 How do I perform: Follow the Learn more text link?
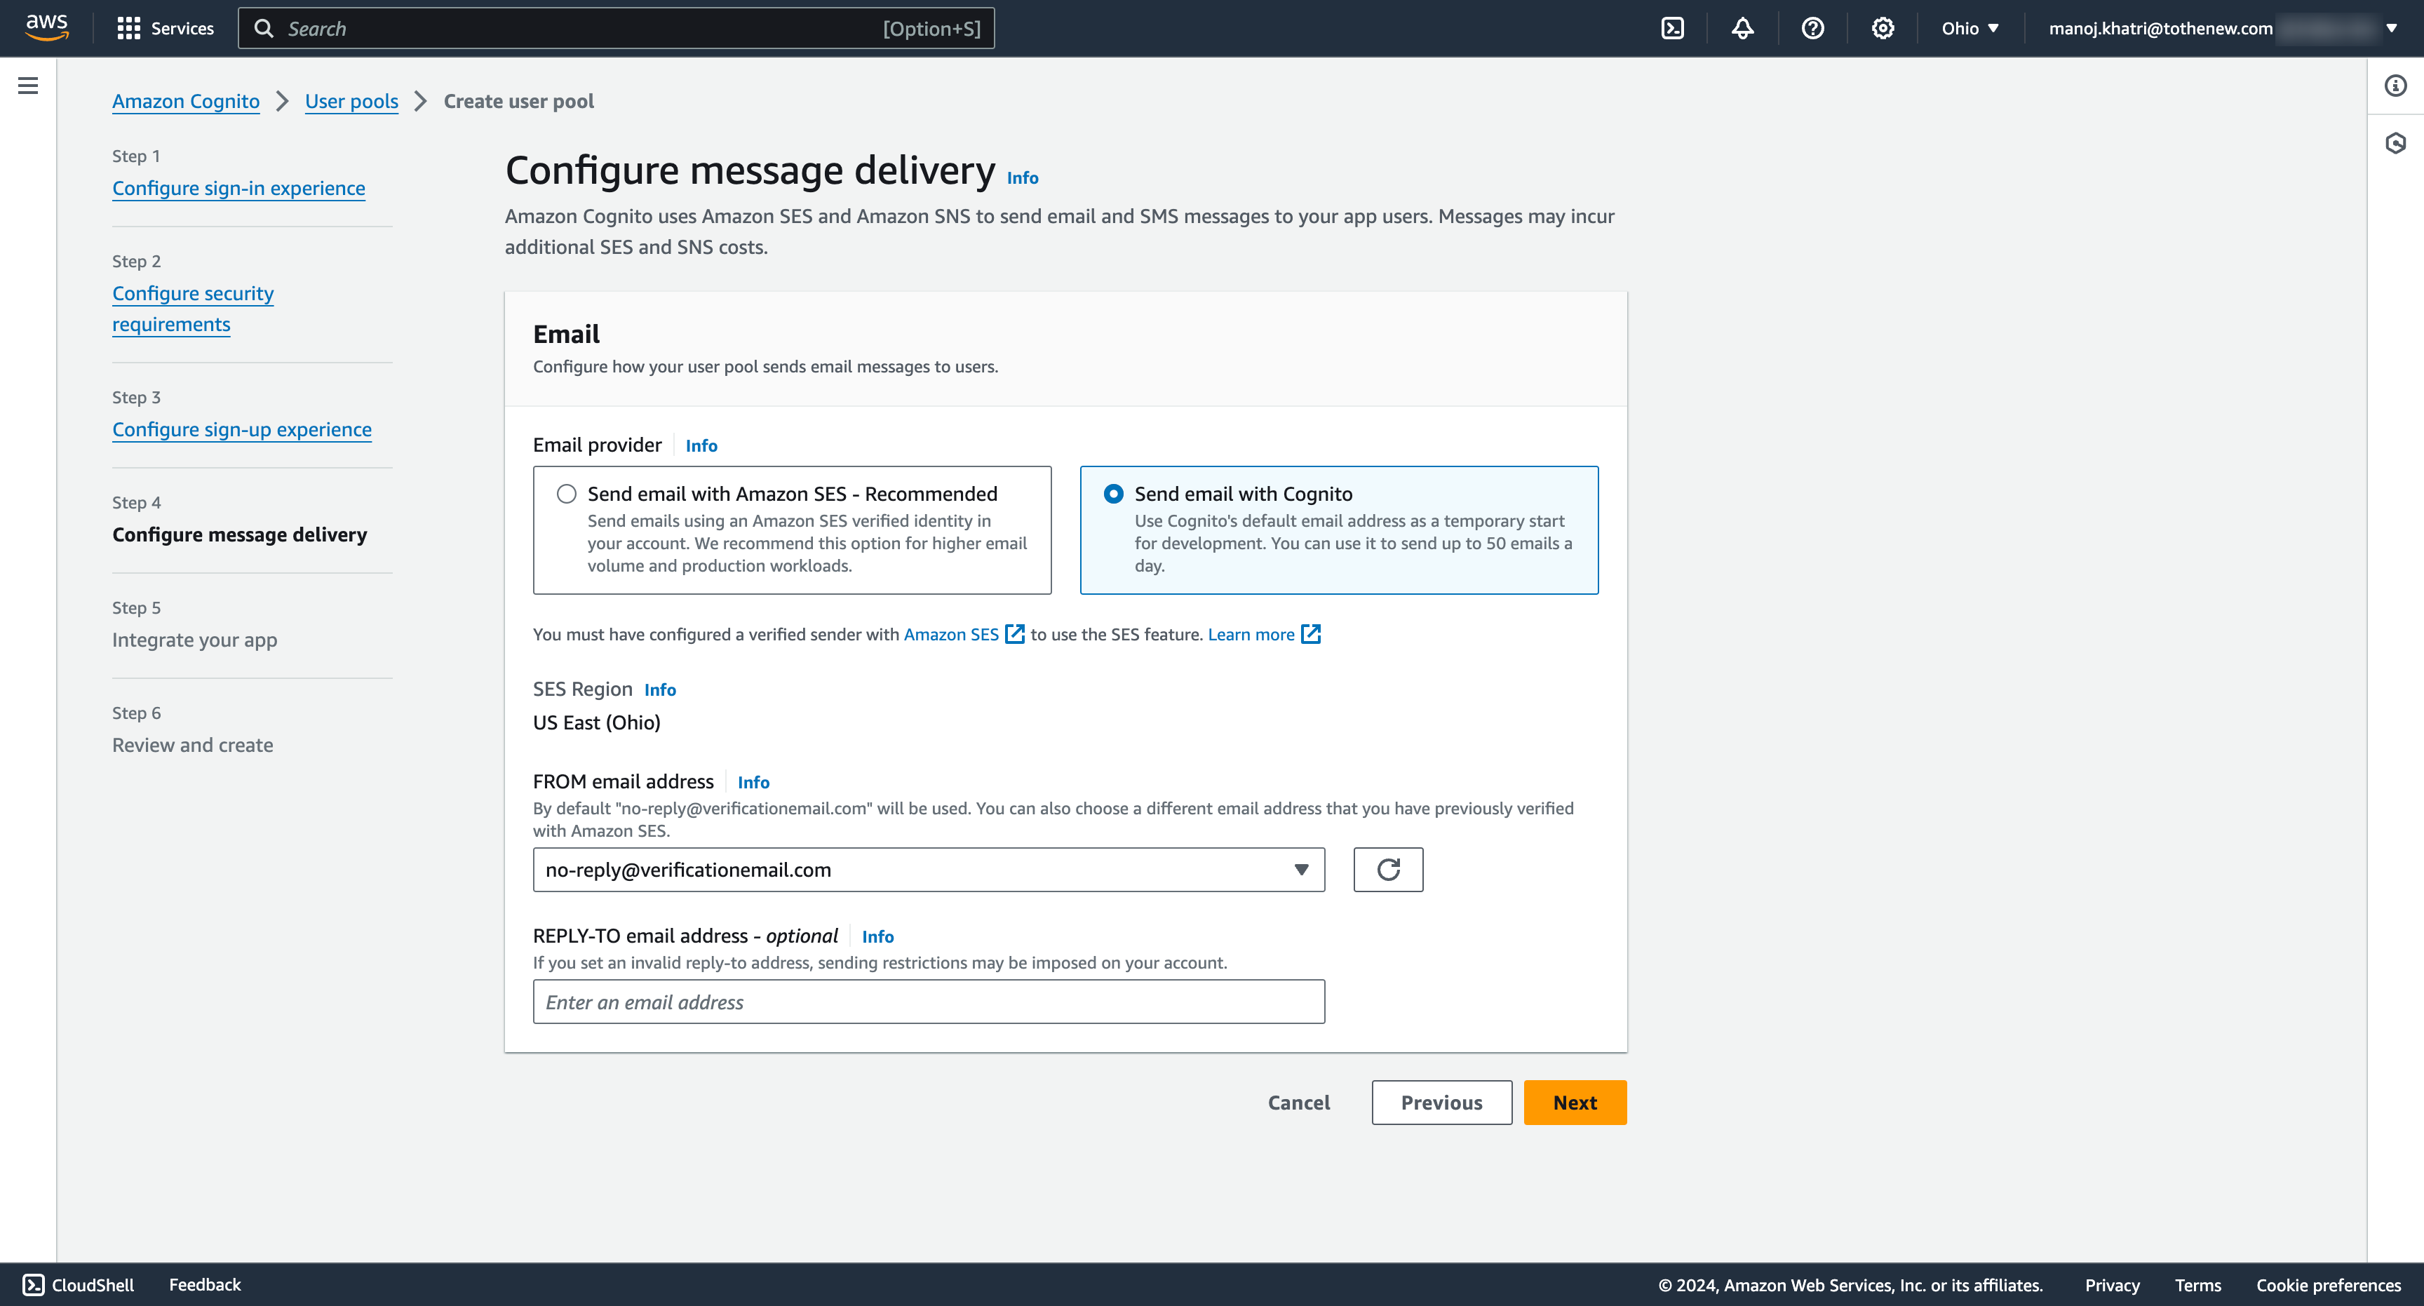pos(1251,634)
